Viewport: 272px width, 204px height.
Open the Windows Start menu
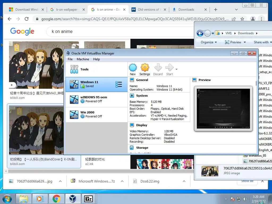pos(7,199)
